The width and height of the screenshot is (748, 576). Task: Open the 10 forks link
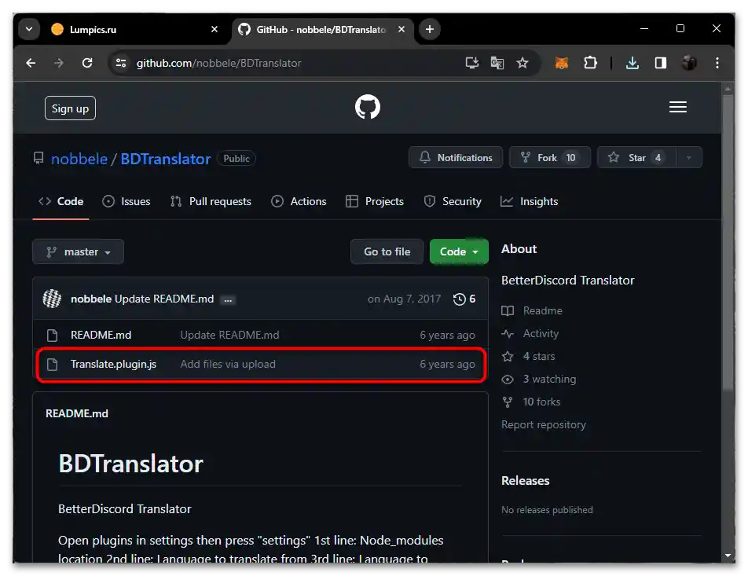541,402
